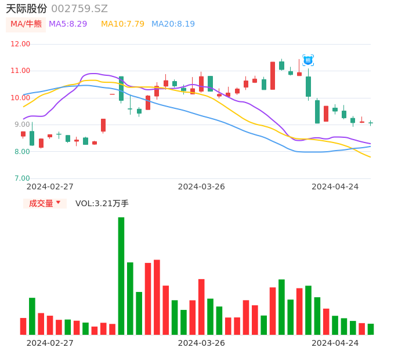Click the 天际股份 stock name

pyautogui.click(x=27, y=9)
